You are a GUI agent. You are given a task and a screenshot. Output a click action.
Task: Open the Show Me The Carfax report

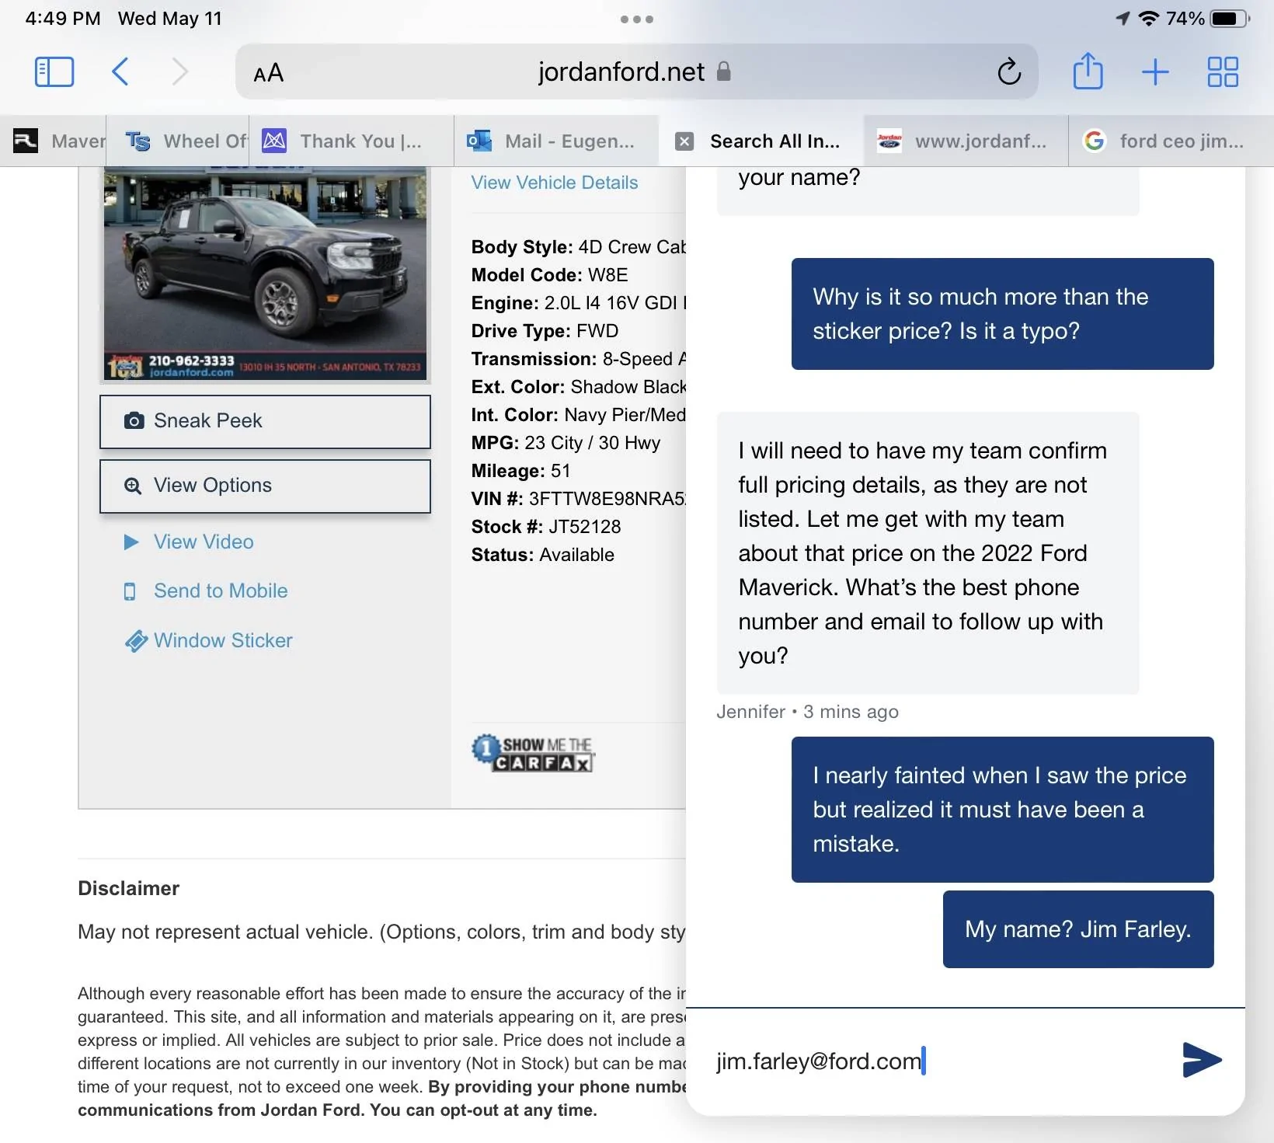[x=533, y=753]
